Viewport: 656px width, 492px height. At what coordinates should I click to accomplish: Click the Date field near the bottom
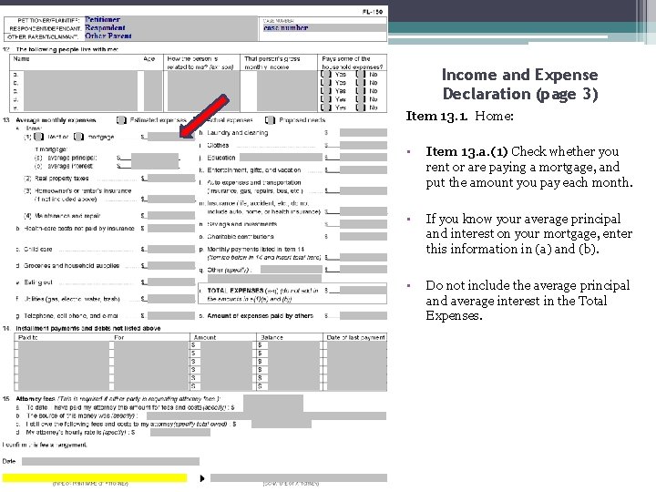[110, 461]
